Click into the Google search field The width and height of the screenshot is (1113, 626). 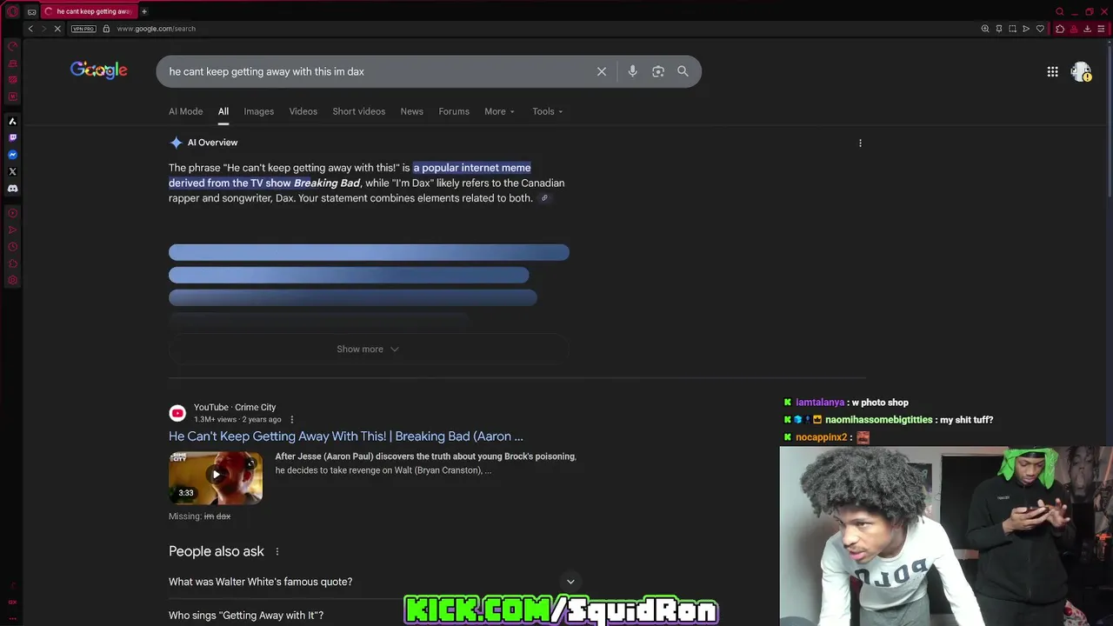(378, 71)
